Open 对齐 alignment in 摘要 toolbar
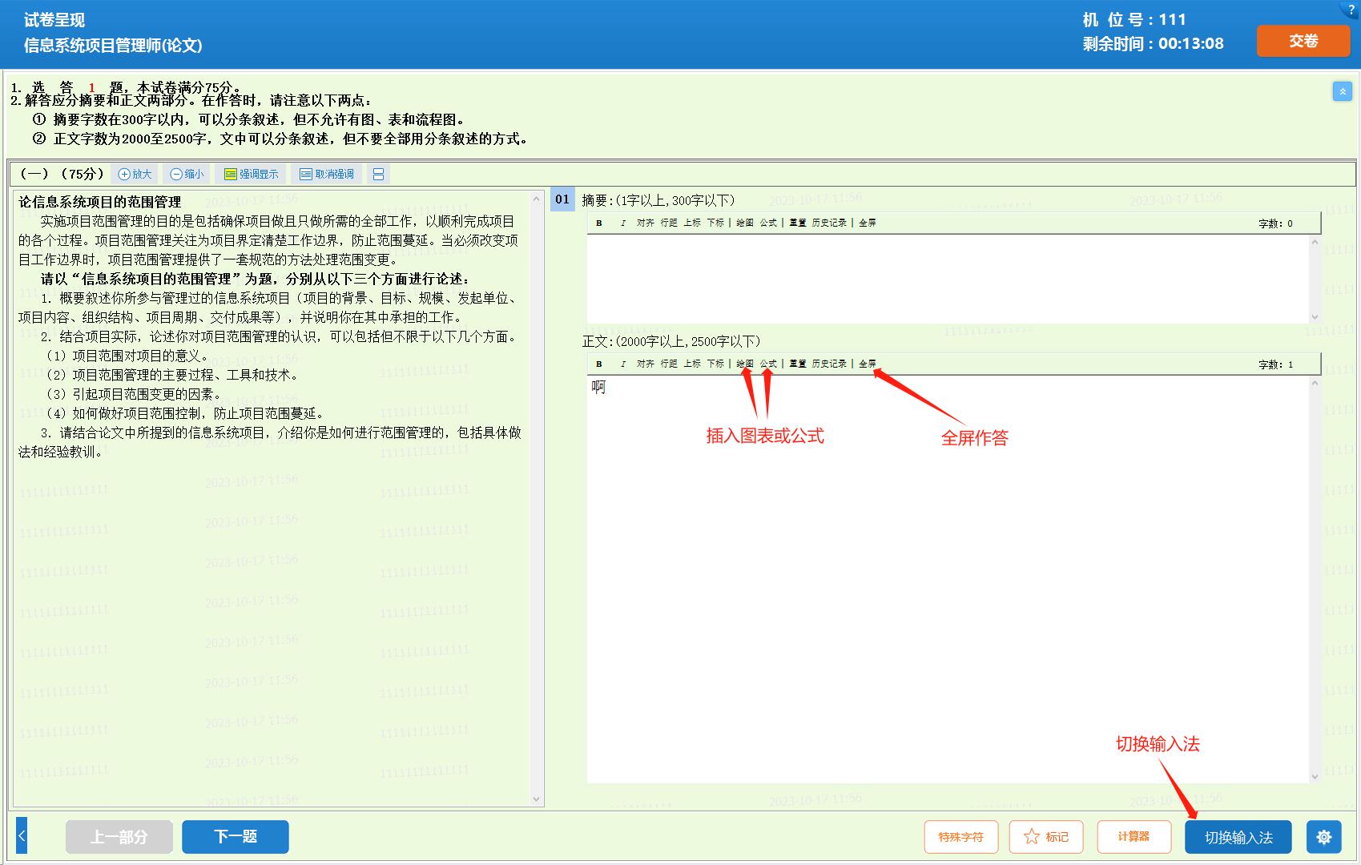Image resolution: width=1361 pixels, height=865 pixels. pos(645,223)
